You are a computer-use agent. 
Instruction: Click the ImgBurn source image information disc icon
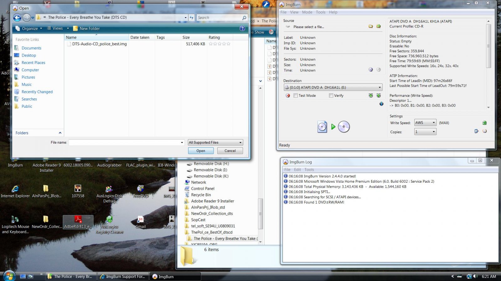click(x=371, y=70)
